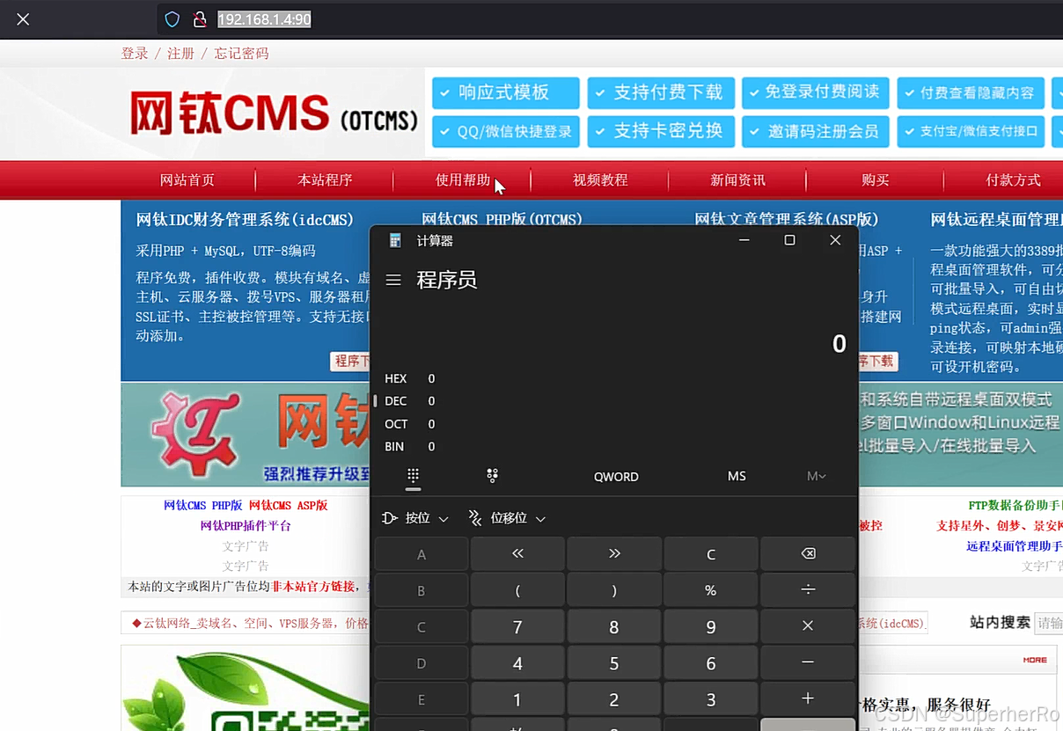Go to 视频教程 nav item
The height and width of the screenshot is (731, 1063).
(x=600, y=180)
